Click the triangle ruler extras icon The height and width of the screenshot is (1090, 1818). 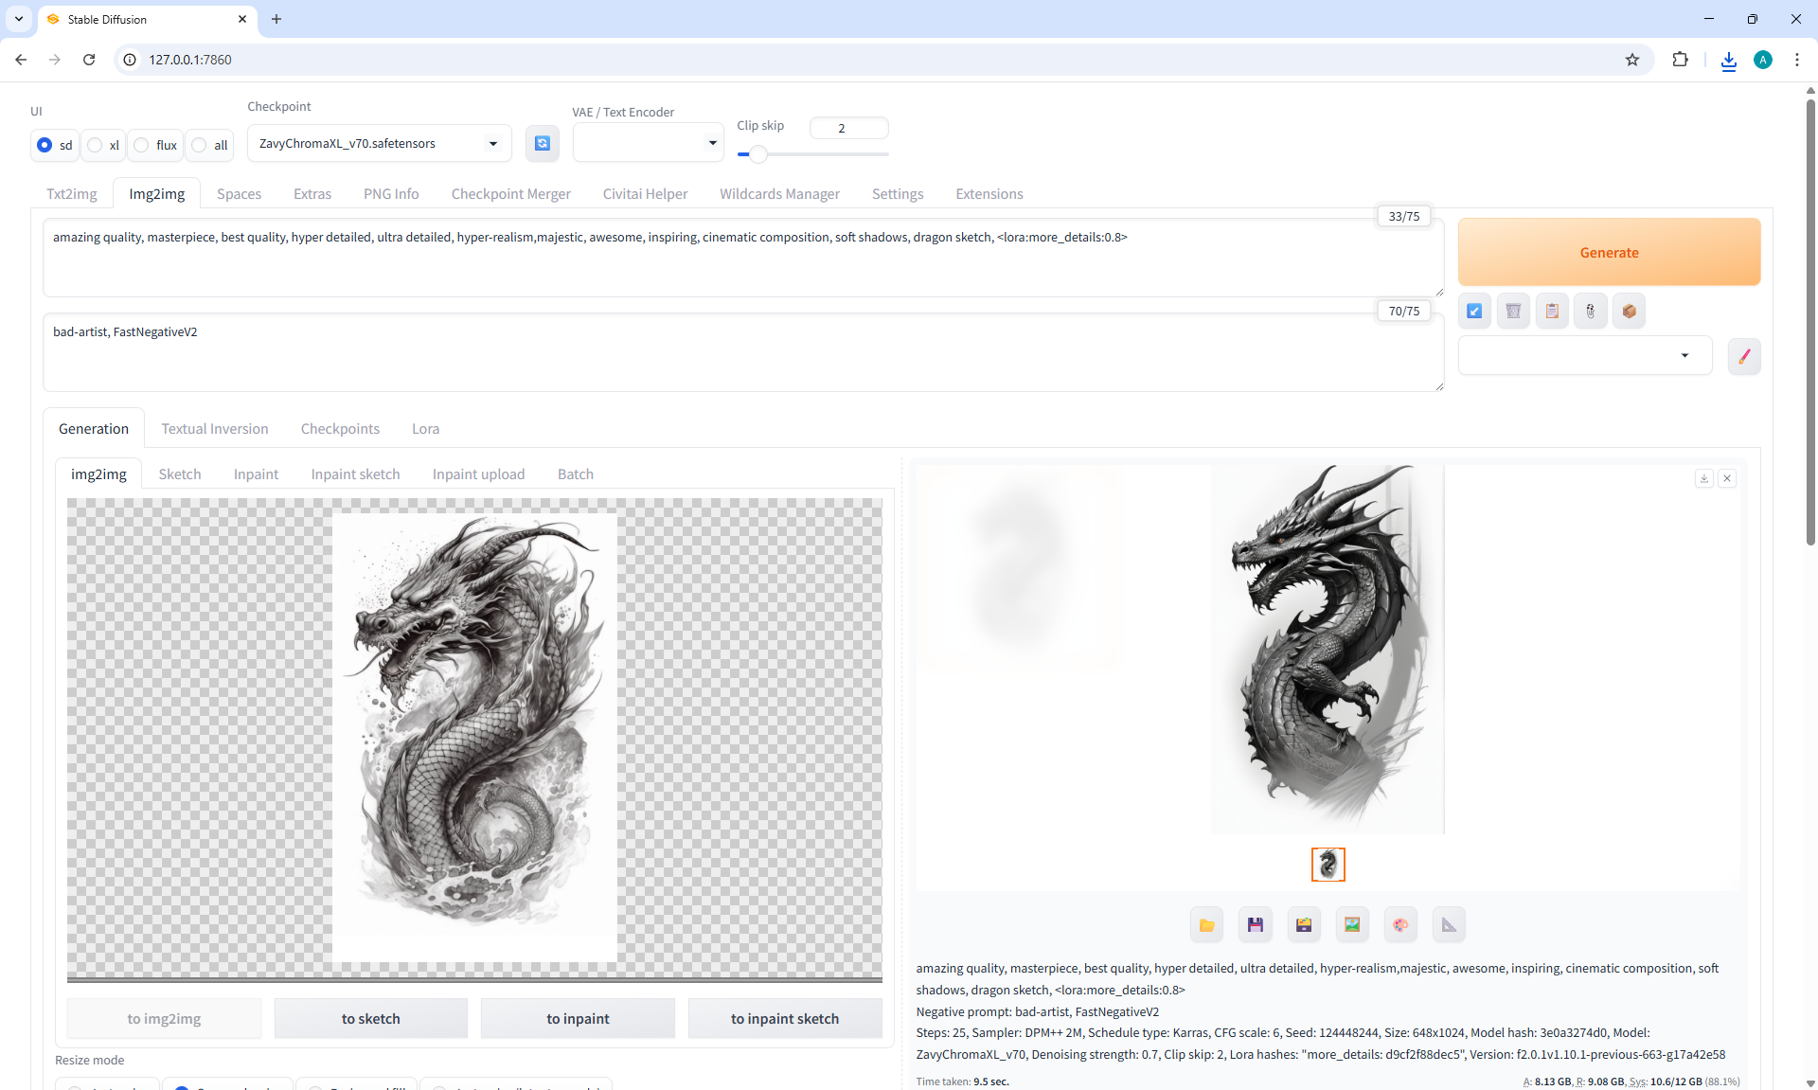[1449, 924]
